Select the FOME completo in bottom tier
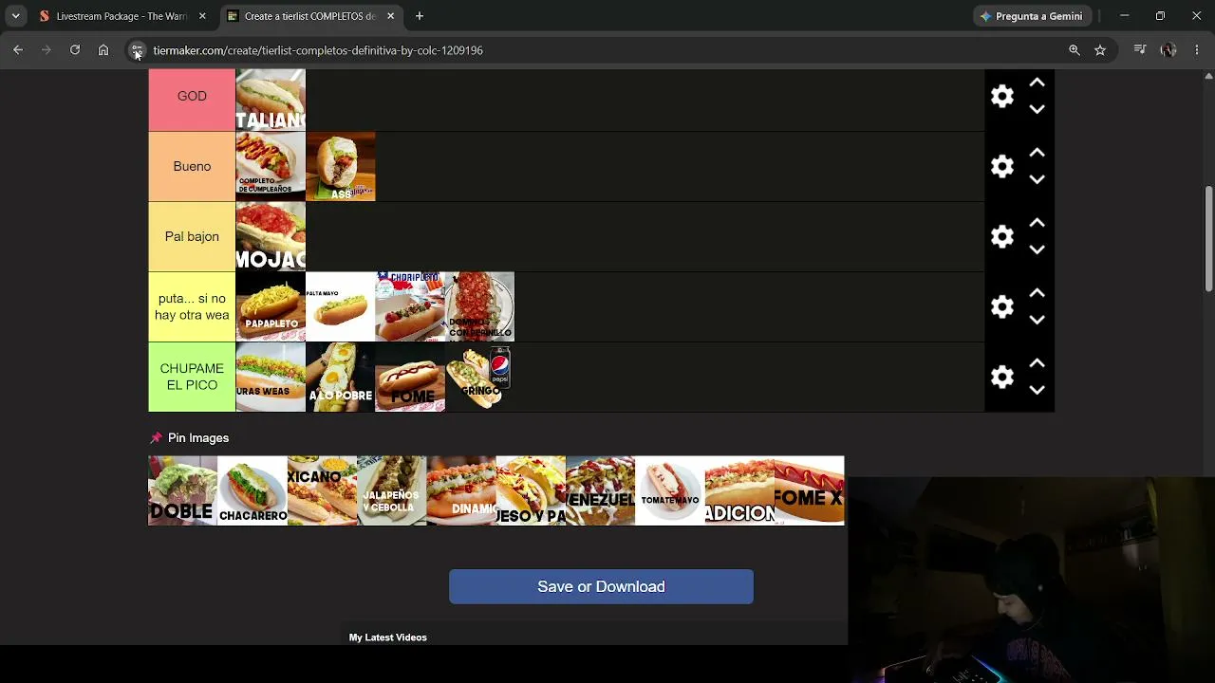 410,377
